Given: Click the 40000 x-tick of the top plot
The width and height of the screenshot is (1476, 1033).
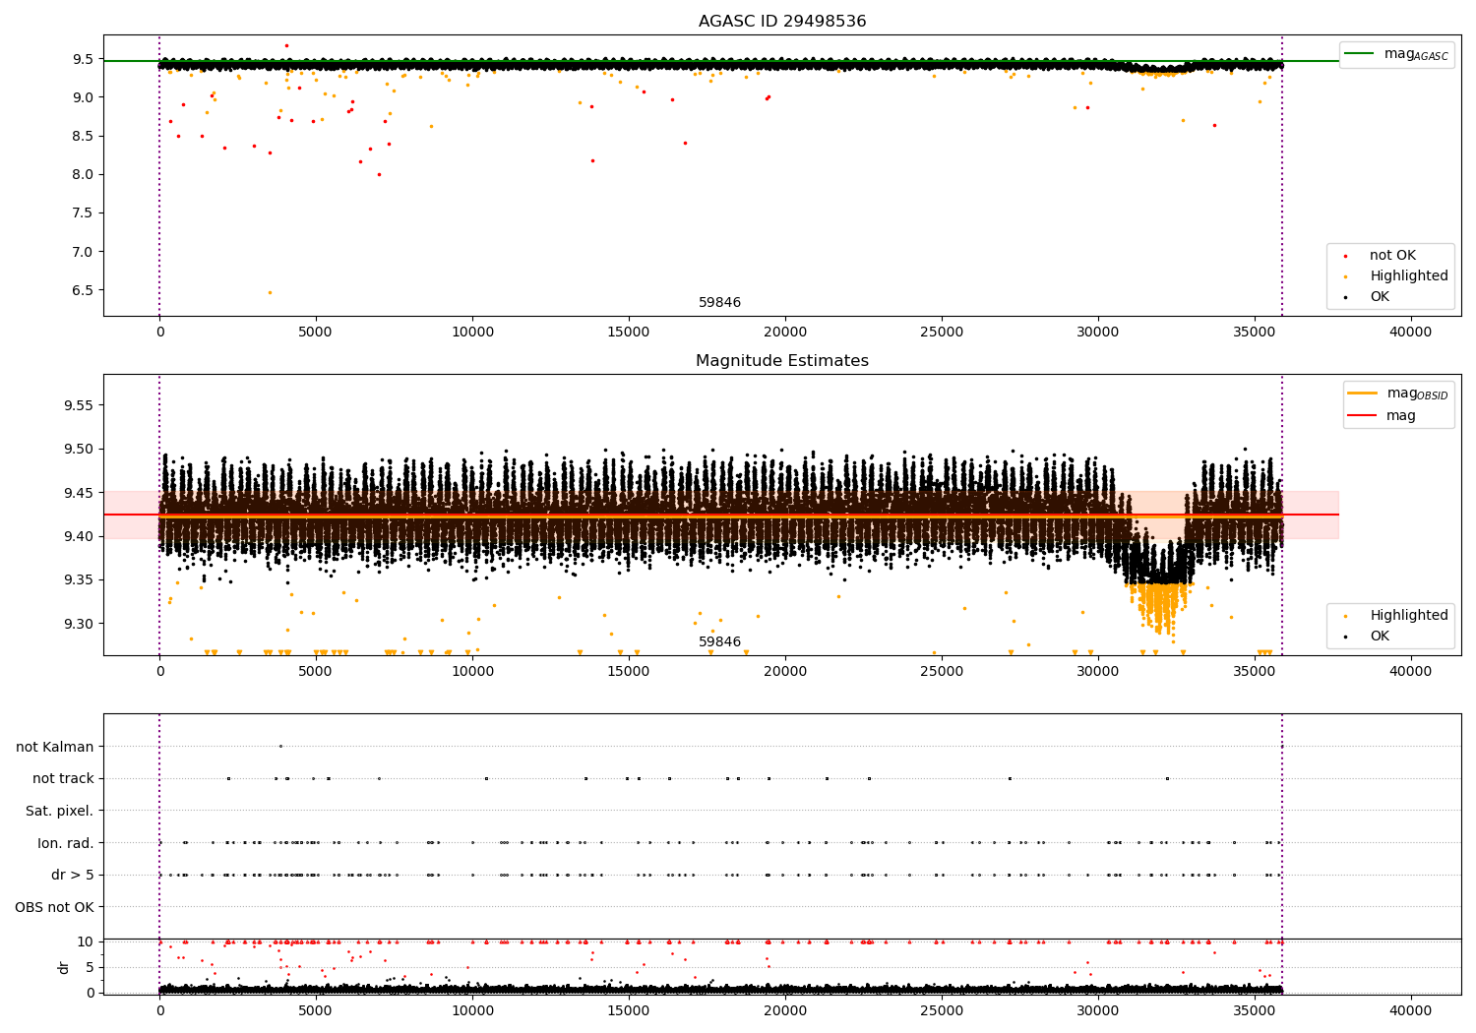Looking at the screenshot, I should click(x=1410, y=333).
